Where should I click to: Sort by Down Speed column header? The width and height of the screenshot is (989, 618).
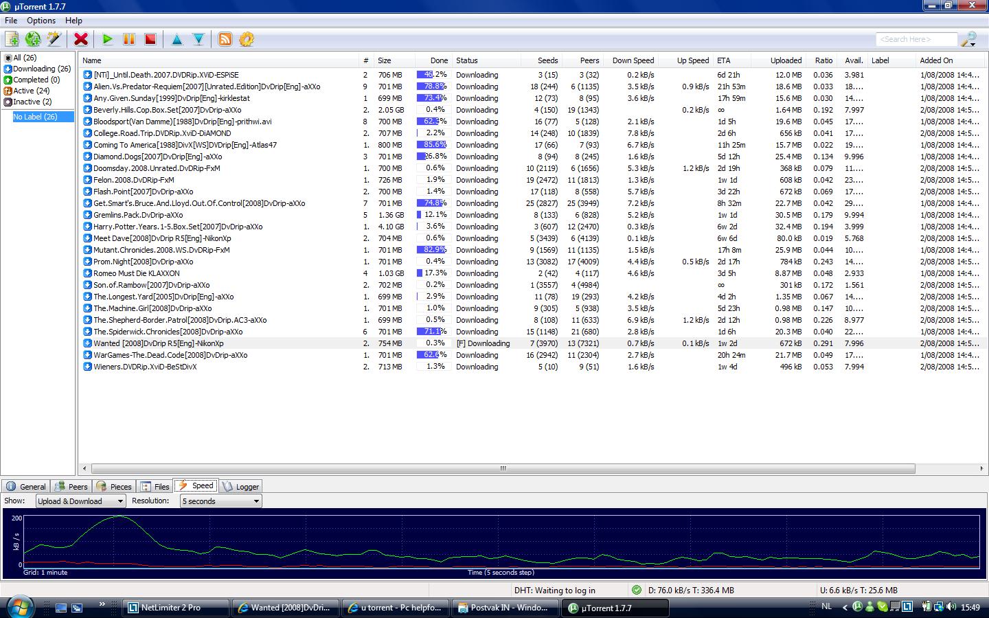click(x=630, y=60)
